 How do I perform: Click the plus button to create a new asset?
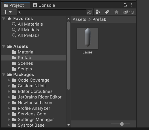pyautogui.click(x=5, y=12)
